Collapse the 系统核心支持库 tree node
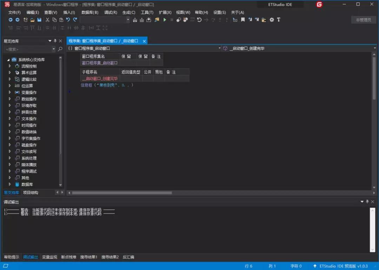 pyautogui.click(x=9, y=59)
